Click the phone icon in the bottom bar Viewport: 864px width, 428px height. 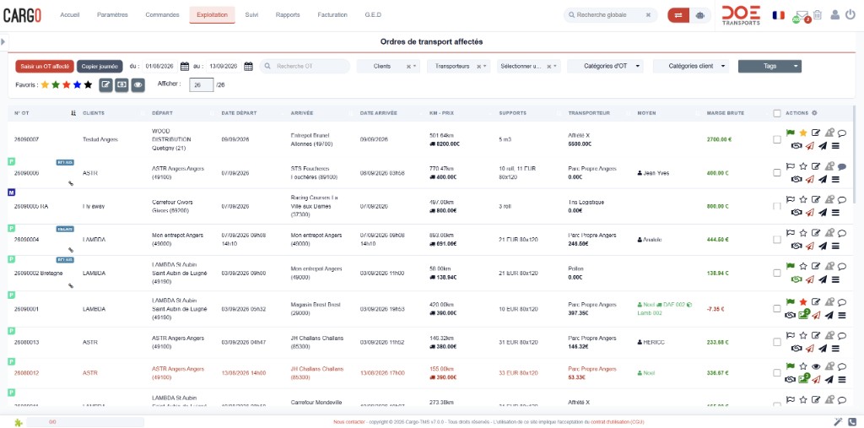click(x=852, y=422)
